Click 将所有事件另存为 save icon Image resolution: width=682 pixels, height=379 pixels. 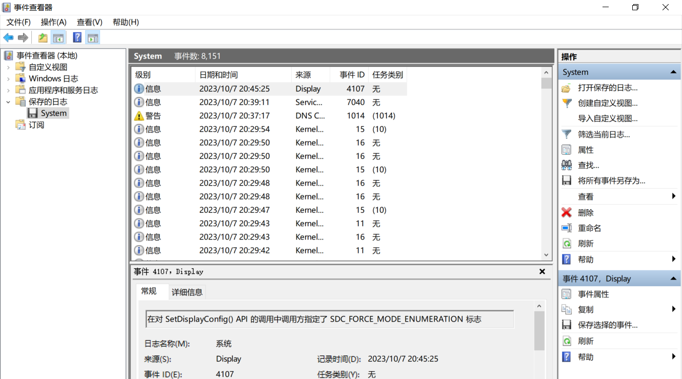[567, 181]
